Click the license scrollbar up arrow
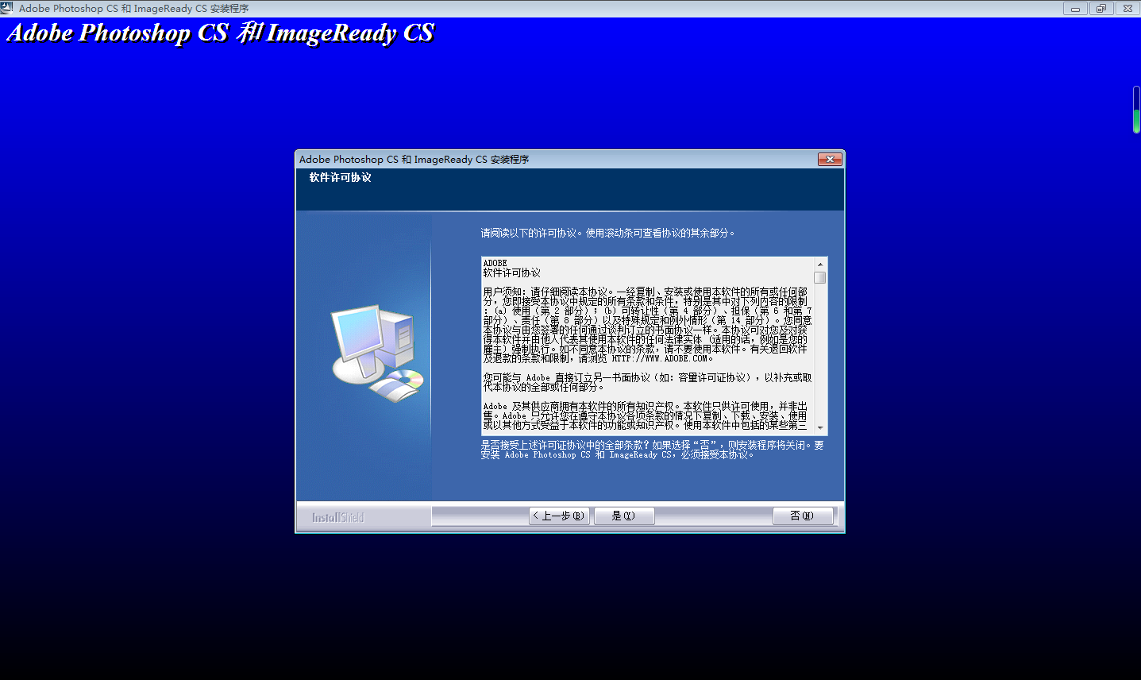 point(819,264)
